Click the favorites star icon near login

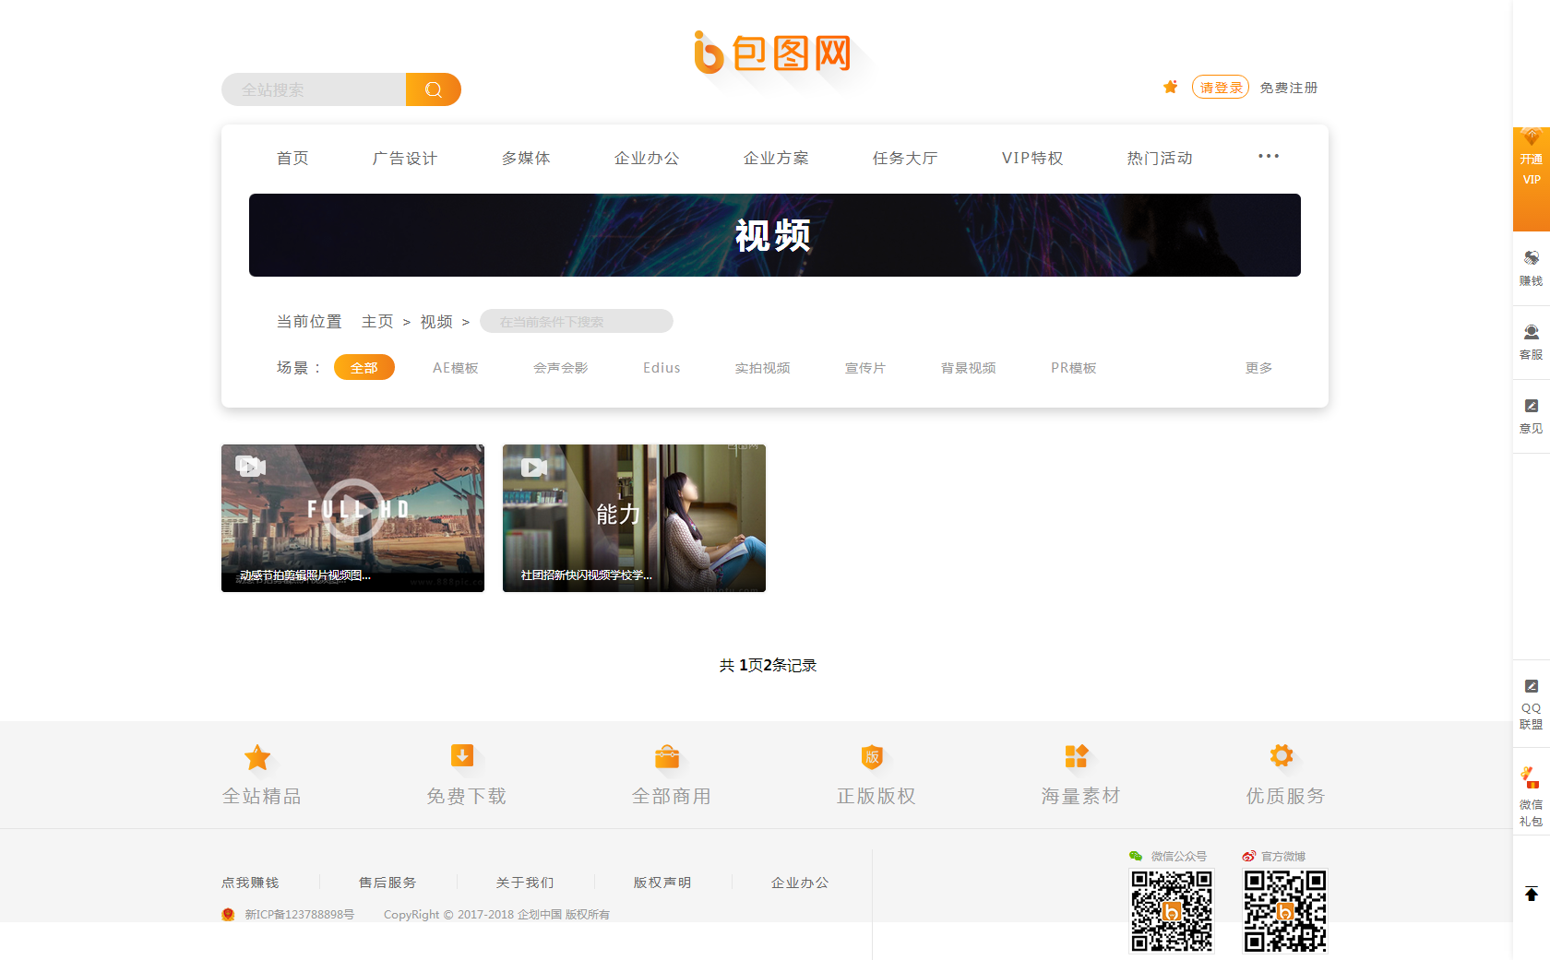pos(1170,87)
